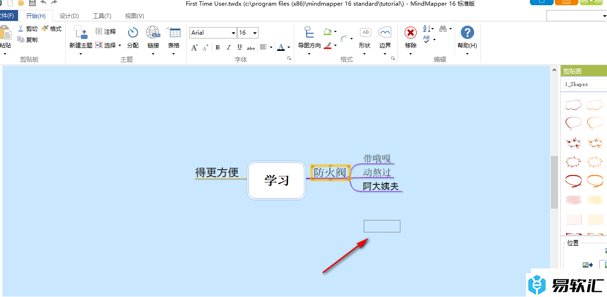
Task: Click the increase font size icon
Action: coord(194,47)
